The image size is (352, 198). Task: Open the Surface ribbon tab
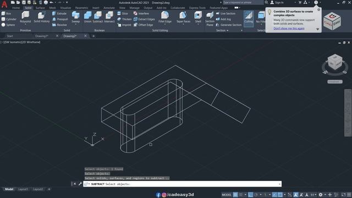(40, 8)
